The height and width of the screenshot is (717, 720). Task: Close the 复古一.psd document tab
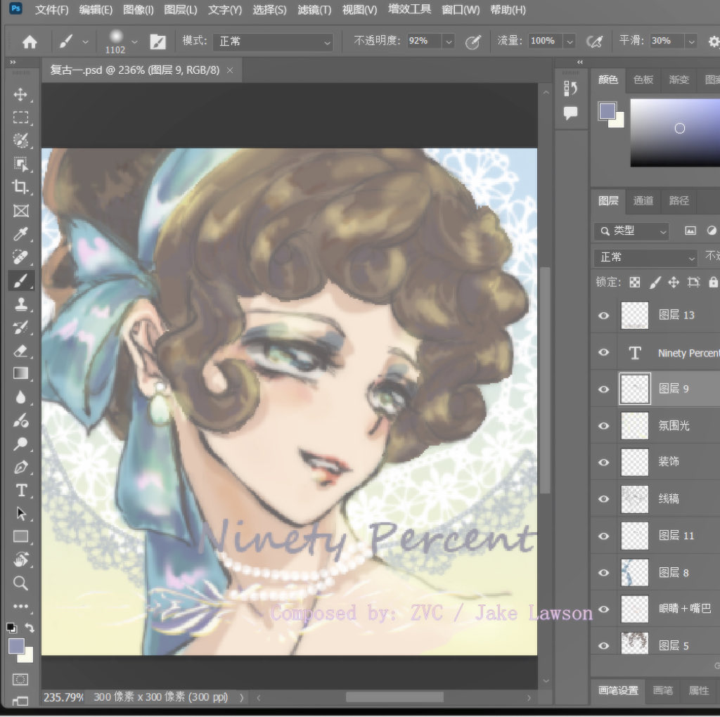point(230,70)
